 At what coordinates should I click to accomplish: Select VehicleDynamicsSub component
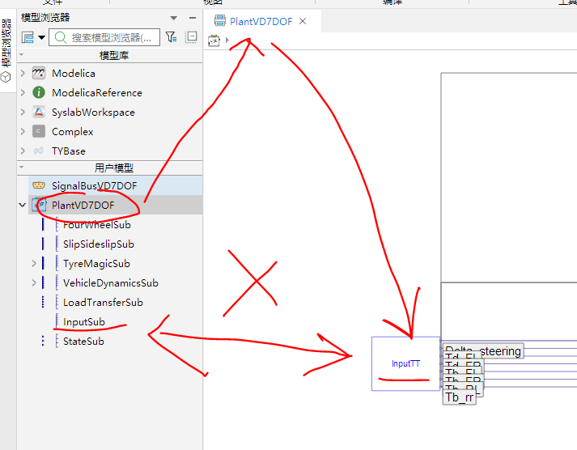tap(110, 283)
